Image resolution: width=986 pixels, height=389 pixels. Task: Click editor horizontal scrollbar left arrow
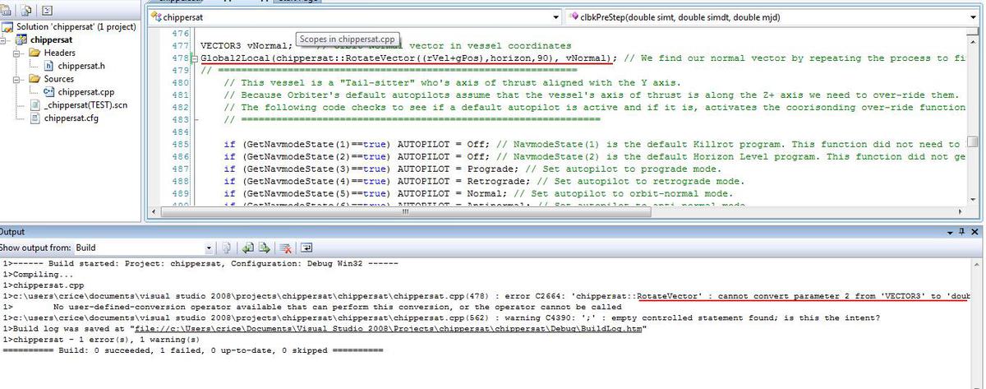point(154,211)
